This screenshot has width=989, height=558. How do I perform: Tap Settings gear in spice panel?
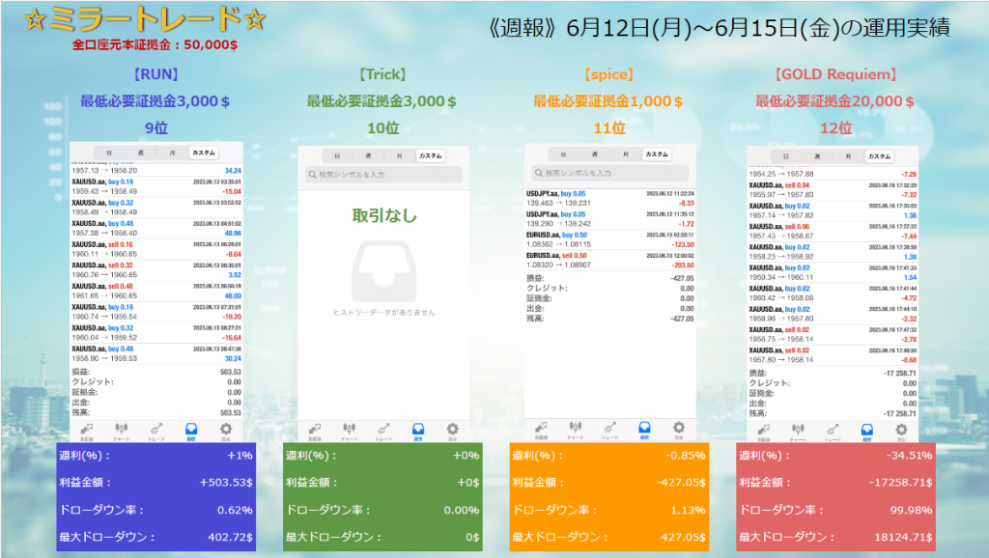679,429
